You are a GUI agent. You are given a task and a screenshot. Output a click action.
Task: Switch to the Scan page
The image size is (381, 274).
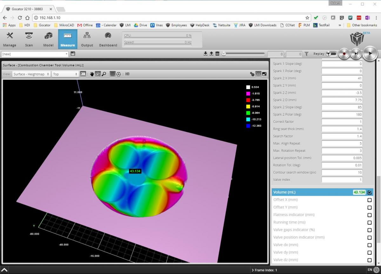point(29,39)
